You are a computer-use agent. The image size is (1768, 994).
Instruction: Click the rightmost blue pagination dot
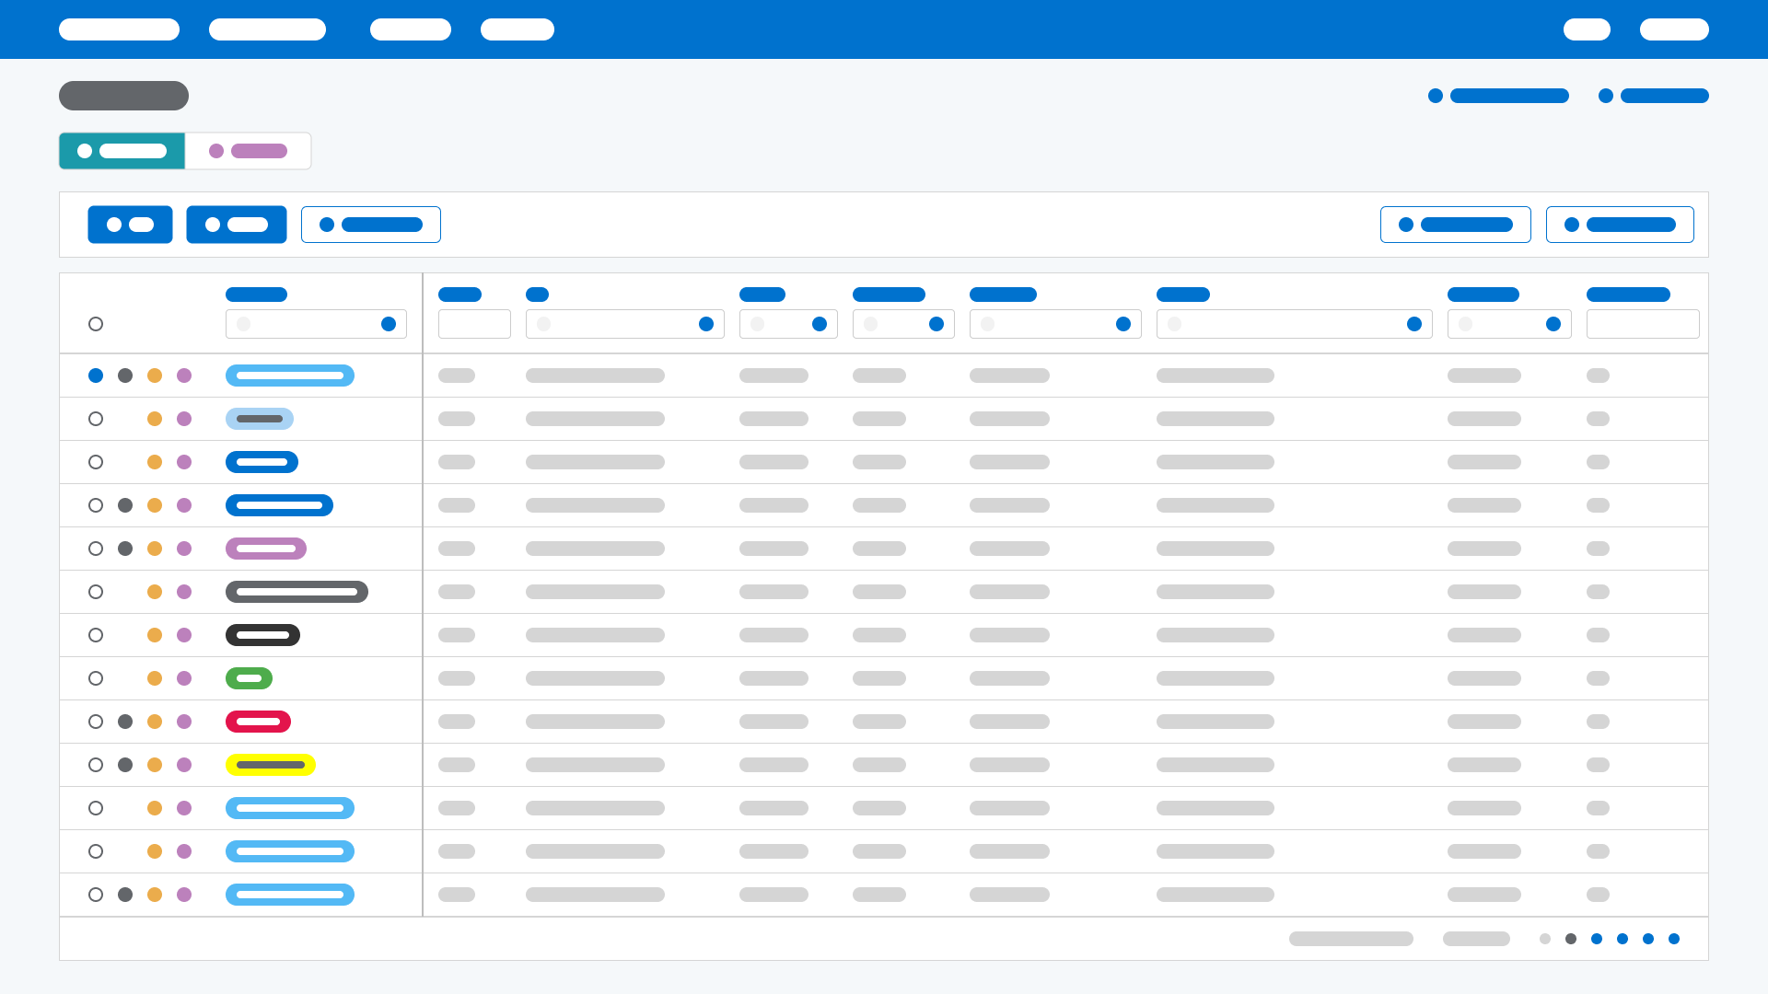pos(1674,939)
